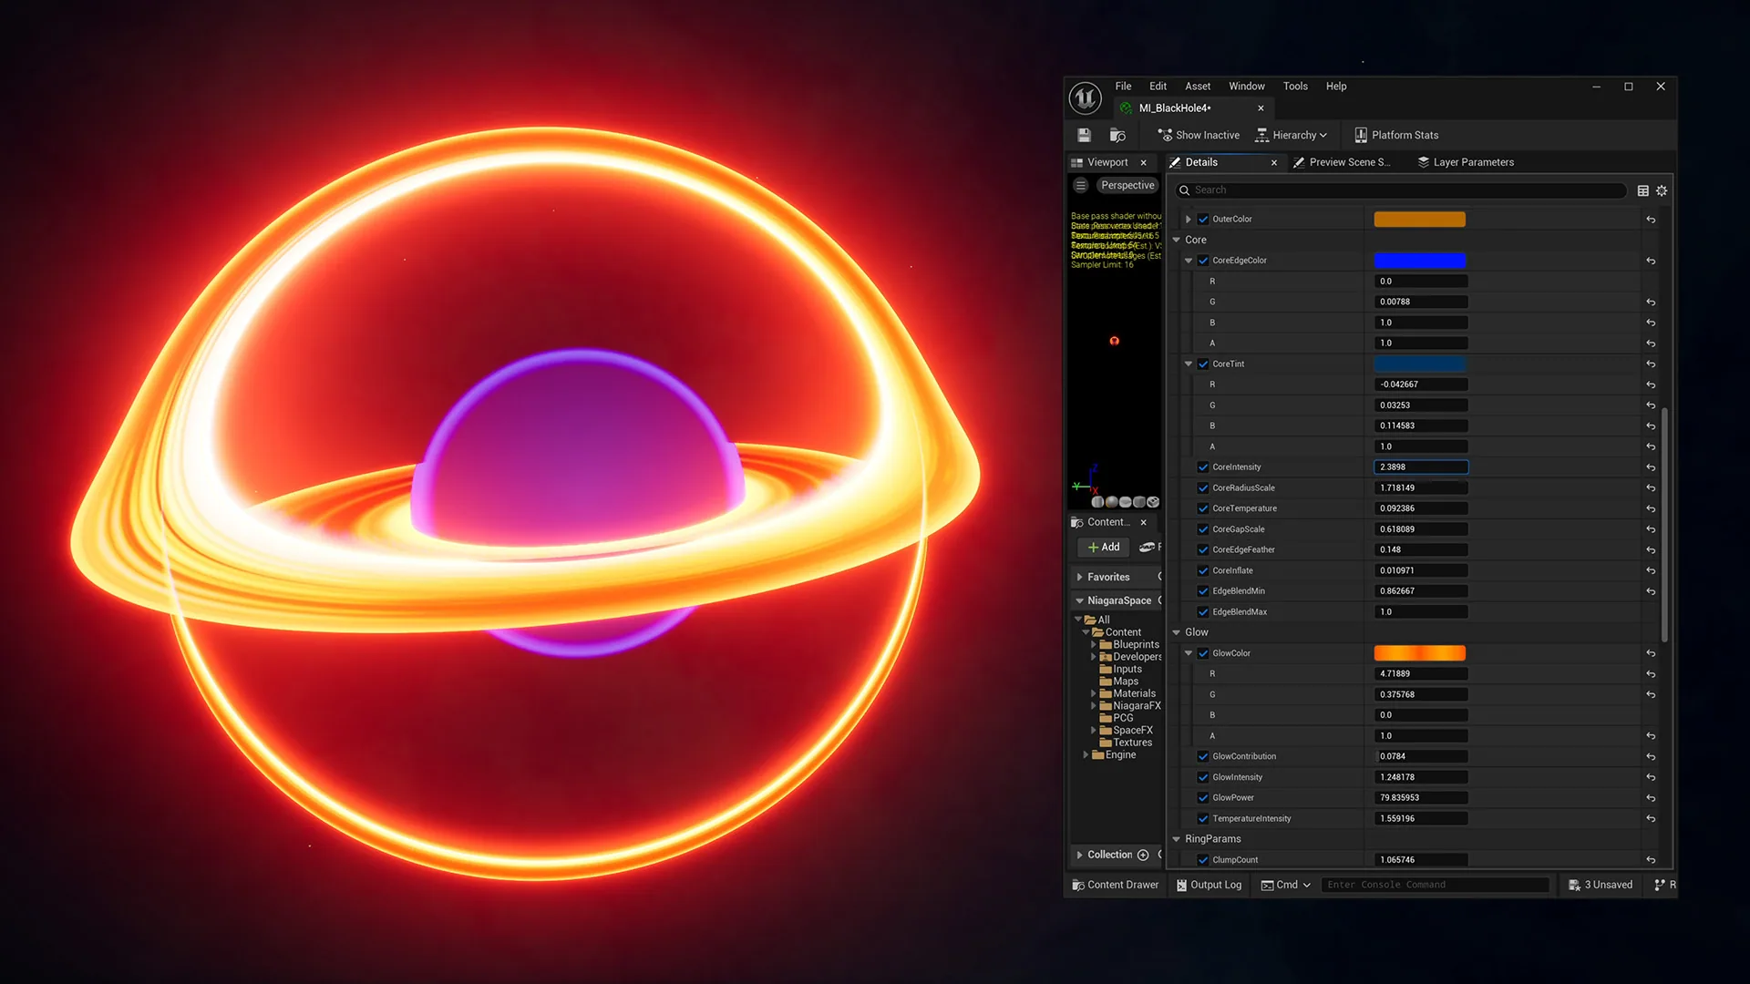Viewport: 1750px width, 984px height.
Task: Switch to Layer Parameters tab
Action: click(x=1466, y=162)
